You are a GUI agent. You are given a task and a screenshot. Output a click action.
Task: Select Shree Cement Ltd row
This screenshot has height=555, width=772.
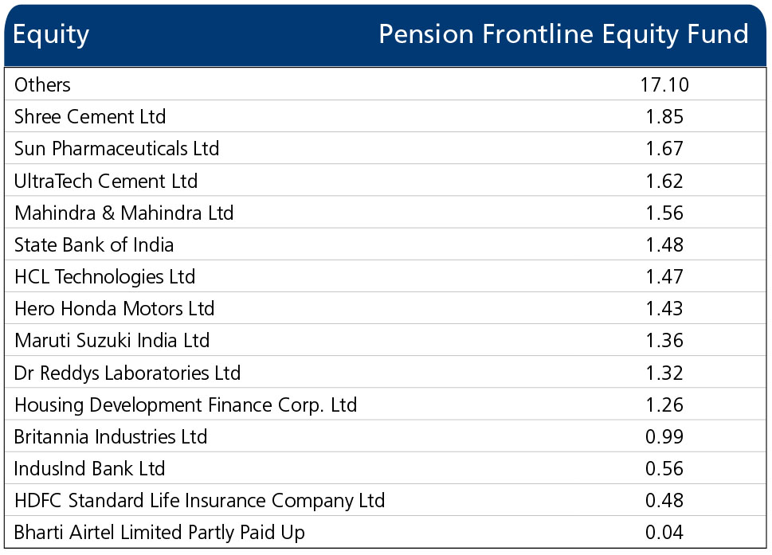(x=386, y=116)
